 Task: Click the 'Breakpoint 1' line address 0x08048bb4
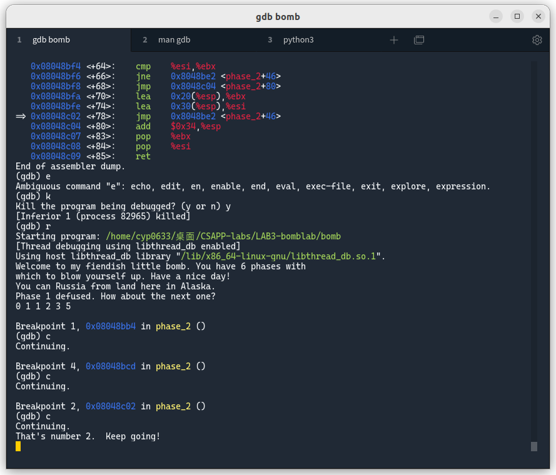point(111,326)
